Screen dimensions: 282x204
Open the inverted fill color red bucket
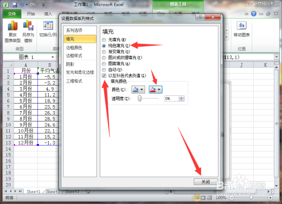coord(155,89)
